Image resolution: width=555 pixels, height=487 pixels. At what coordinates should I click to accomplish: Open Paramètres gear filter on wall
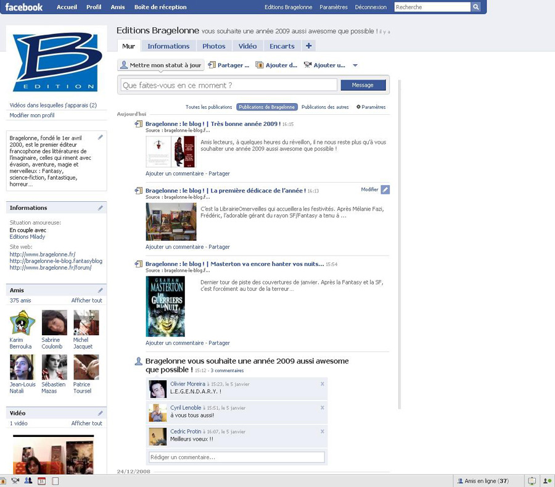tap(371, 107)
